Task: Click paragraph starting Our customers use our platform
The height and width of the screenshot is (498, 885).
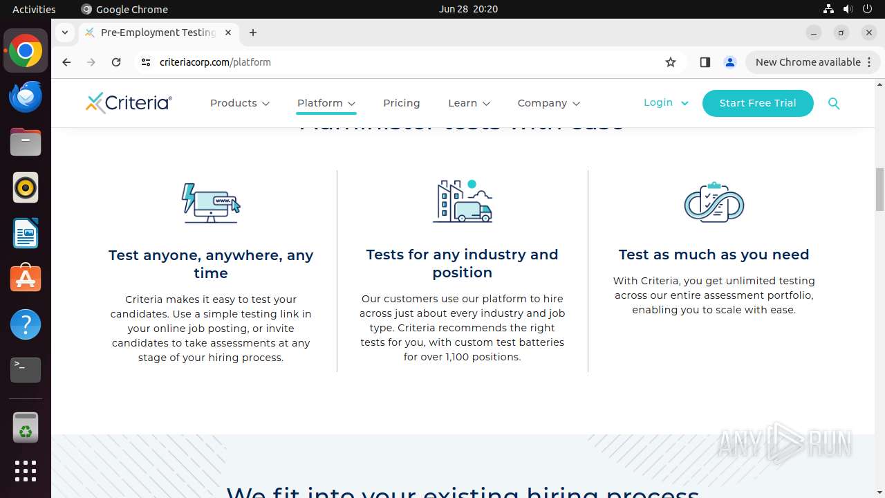Action: pyautogui.click(x=463, y=328)
